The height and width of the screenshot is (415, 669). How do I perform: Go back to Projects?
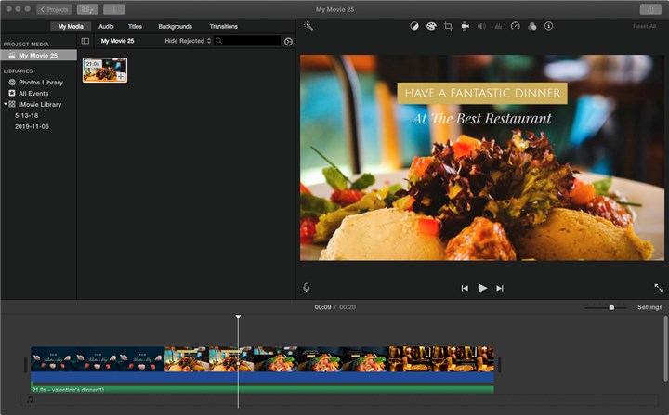click(54, 8)
